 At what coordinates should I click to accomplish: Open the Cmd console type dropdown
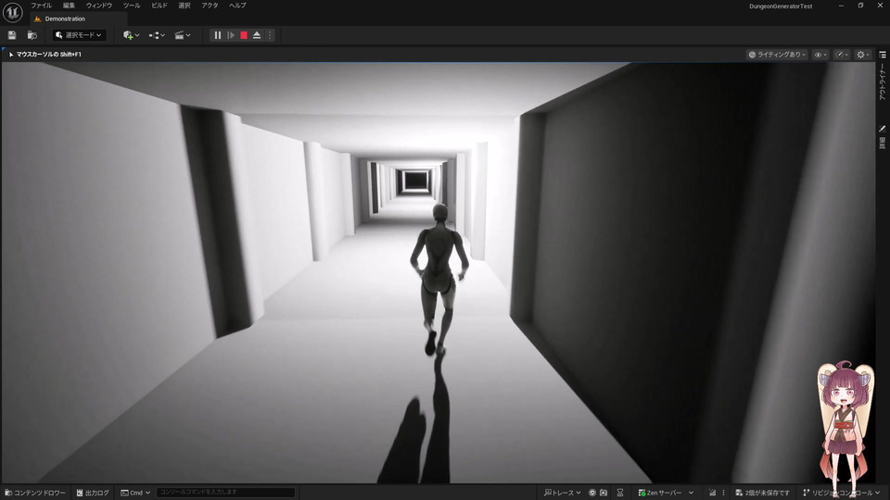pyautogui.click(x=135, y=493)
